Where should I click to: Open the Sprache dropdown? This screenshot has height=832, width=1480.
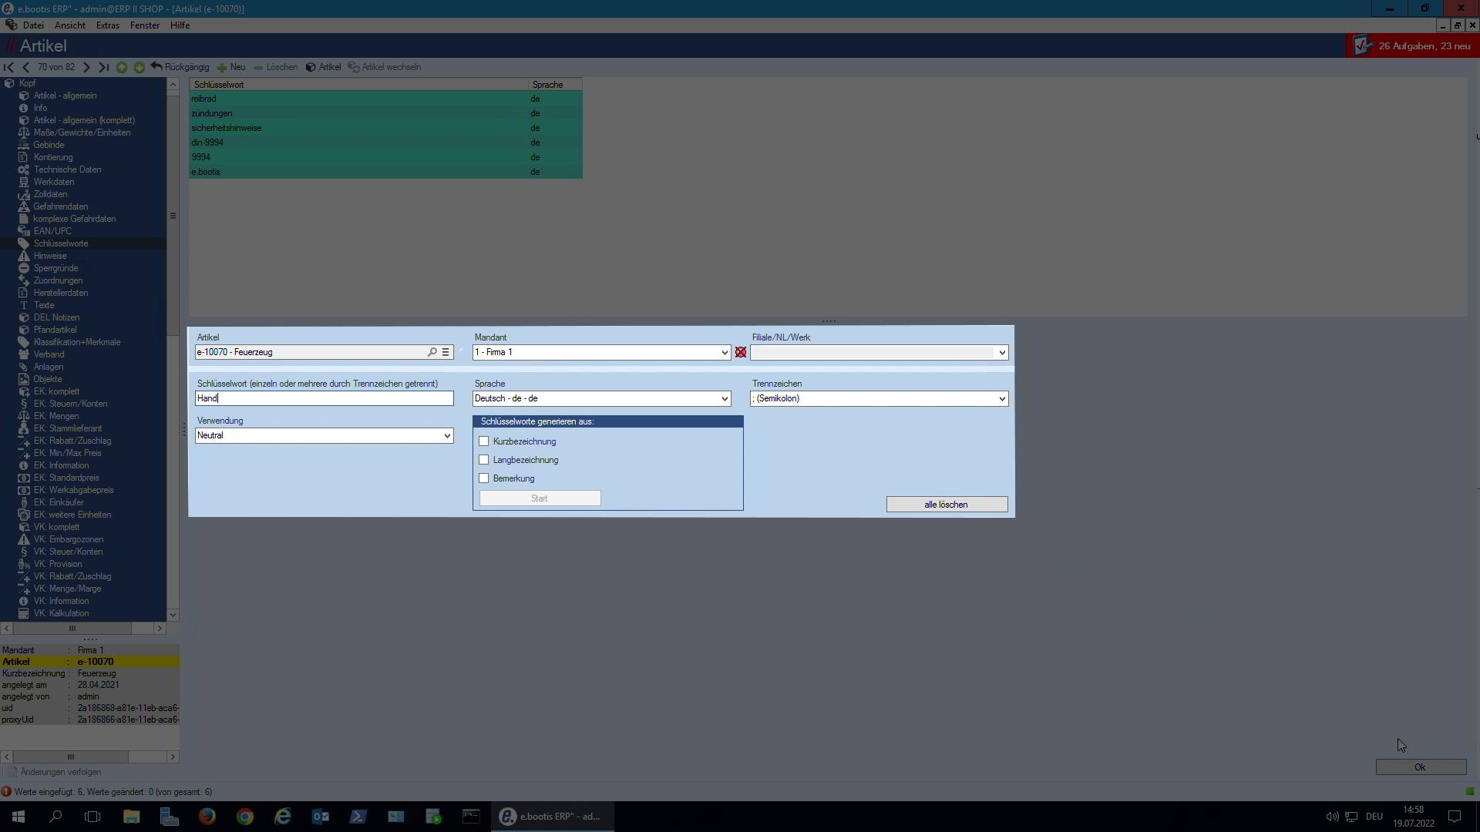(x=724, y=398)
